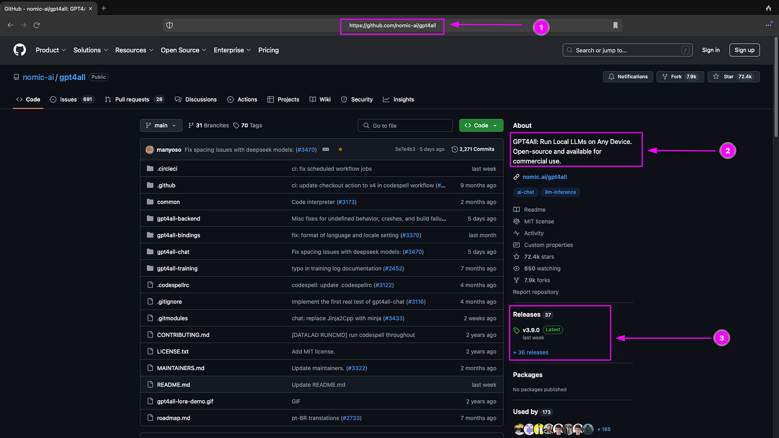Switch to the Code tab
This screenshot has height=438, width=779.
pos(28,99)
